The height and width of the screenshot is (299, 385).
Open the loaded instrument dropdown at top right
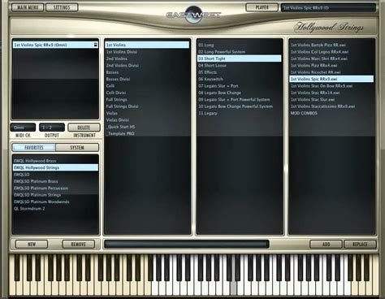click(x=328, y=8)
